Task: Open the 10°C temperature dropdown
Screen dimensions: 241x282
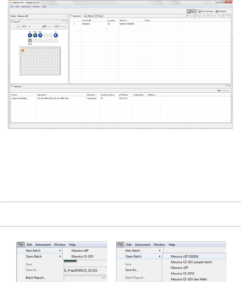Action: pyautogui.click(x=29, y=27)
